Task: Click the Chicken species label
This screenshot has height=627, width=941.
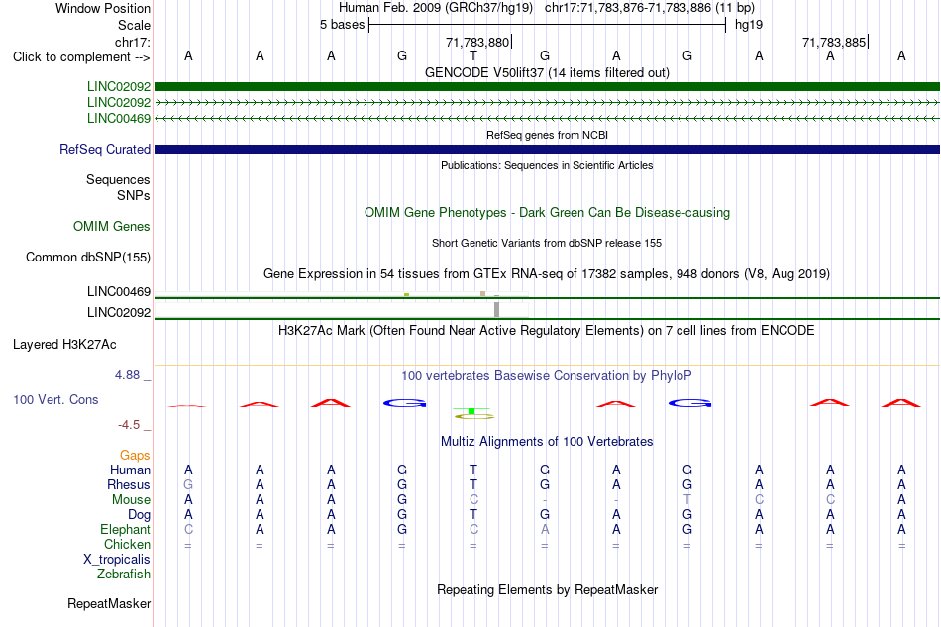Action: pos(127,544)
